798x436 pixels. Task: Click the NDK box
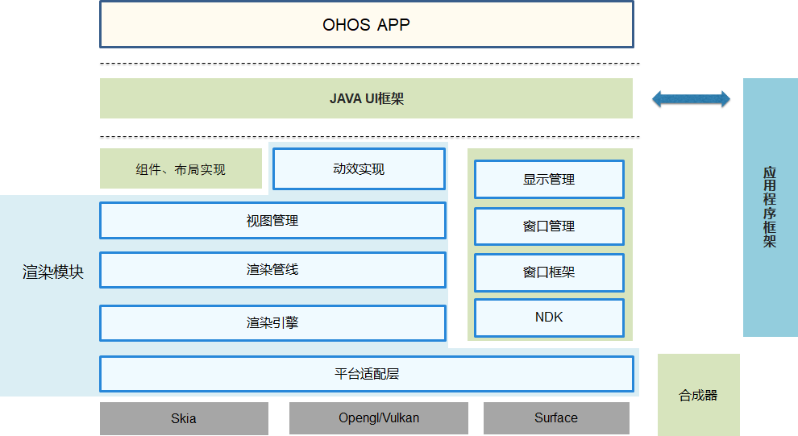pos(549,318)
